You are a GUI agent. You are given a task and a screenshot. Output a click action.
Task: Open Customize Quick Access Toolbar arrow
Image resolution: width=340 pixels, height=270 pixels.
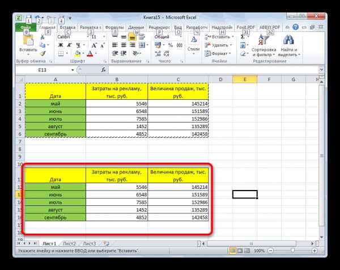(70, 18)
